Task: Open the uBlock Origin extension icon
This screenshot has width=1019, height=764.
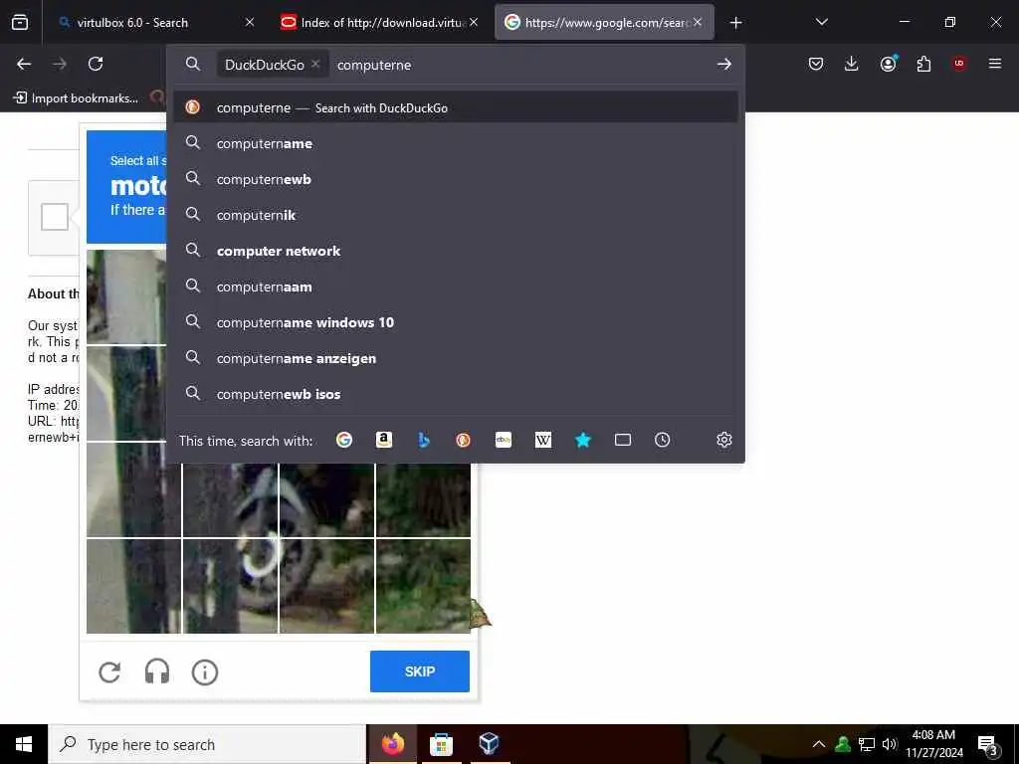Action: point(959,64)
